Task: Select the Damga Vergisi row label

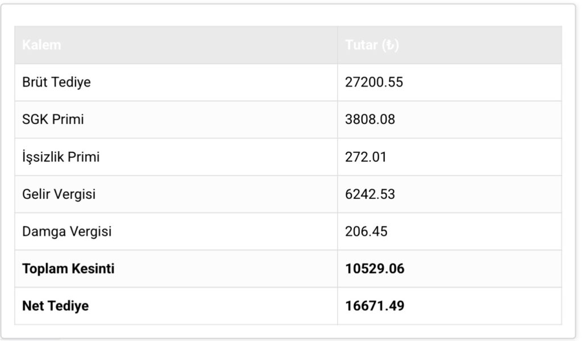Action: (66, 232)
